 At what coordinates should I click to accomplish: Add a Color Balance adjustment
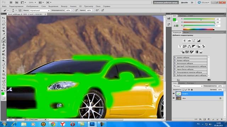tap(189, 46)
